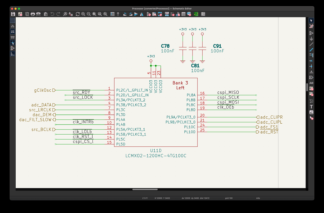Activate zoom to selection

coord(105,14)
